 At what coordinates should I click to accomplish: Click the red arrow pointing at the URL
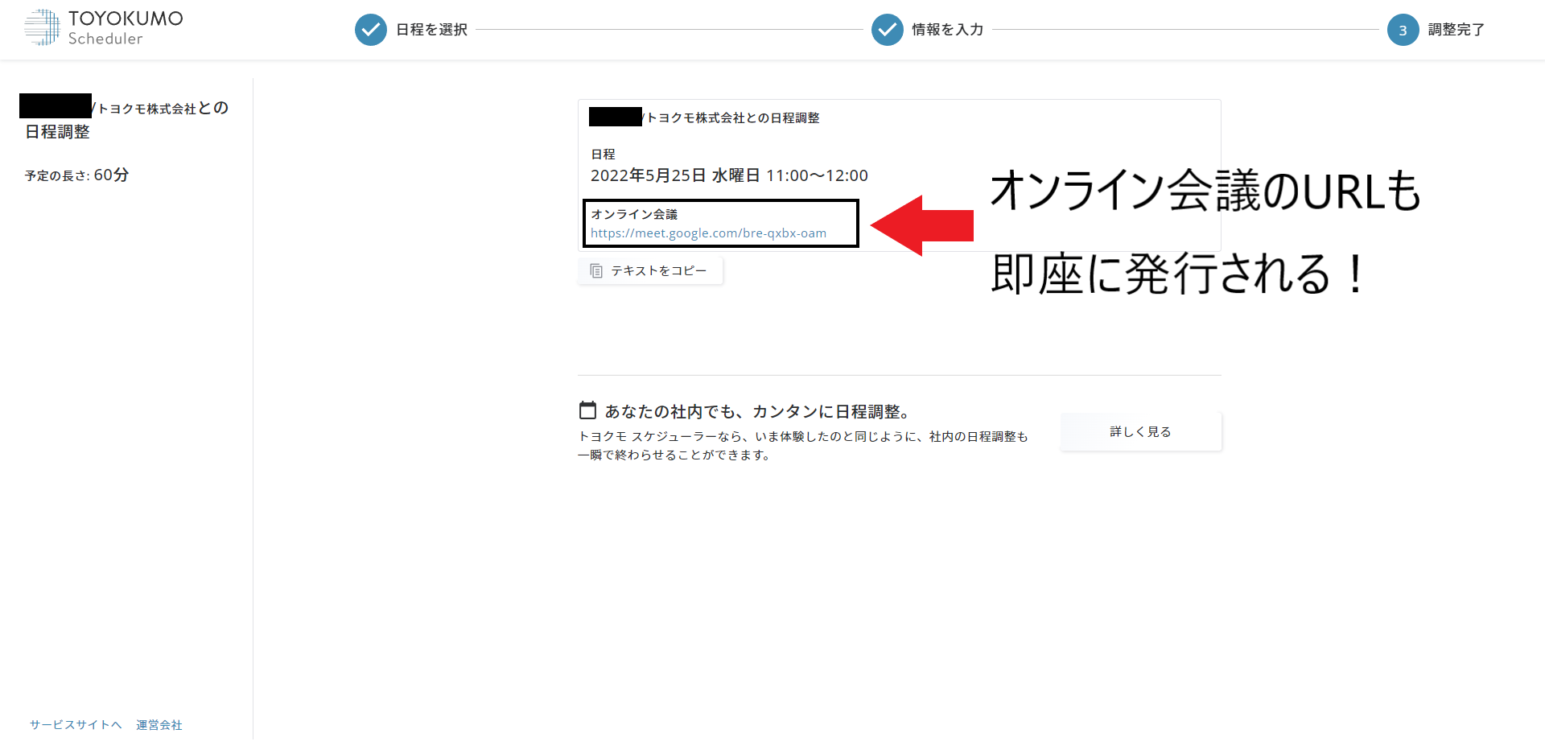coord(925,224)
